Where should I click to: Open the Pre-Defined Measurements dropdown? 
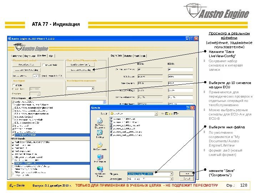click(92, 89)
